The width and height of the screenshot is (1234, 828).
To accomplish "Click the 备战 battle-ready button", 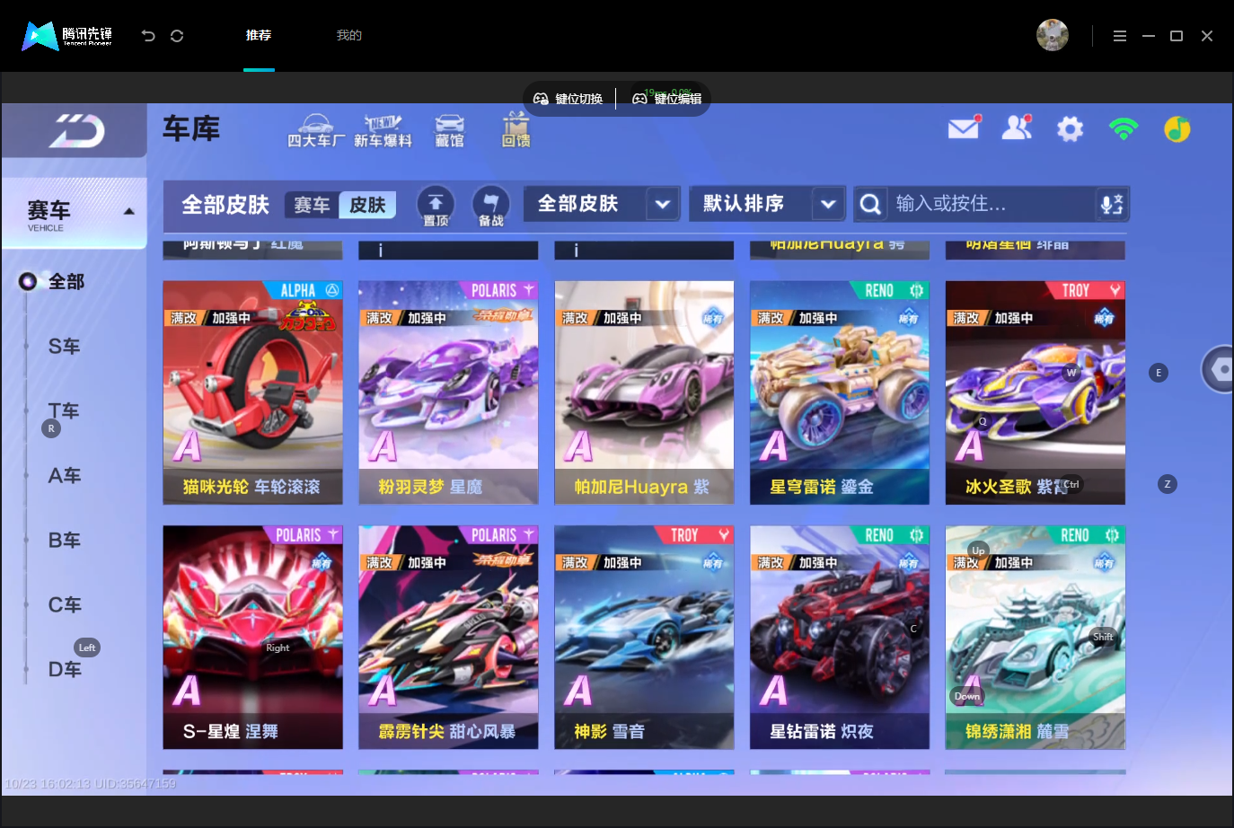I will click(x=491, y=206).
